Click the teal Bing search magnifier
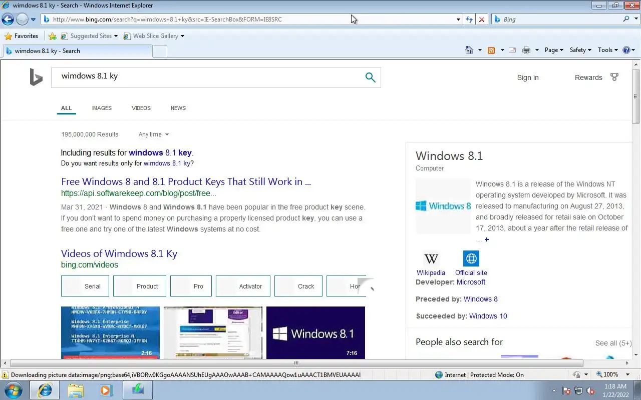Viewport: 641px width, 400px height. tap(370, 77)
